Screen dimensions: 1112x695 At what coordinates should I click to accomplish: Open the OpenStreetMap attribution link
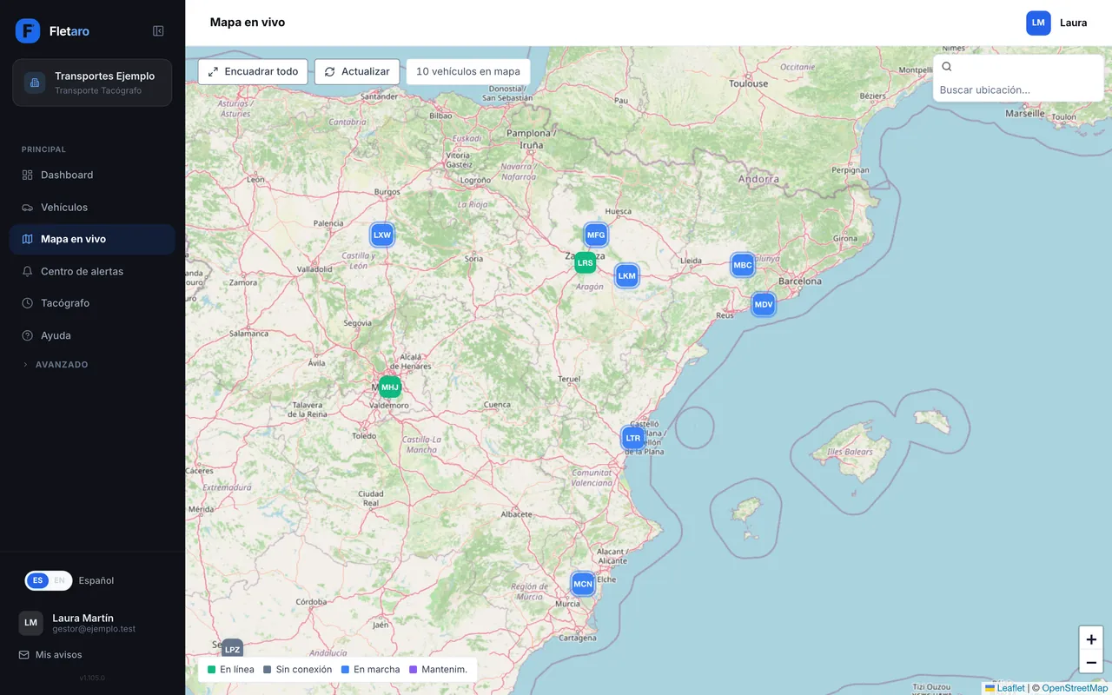tap(1075, 688)
